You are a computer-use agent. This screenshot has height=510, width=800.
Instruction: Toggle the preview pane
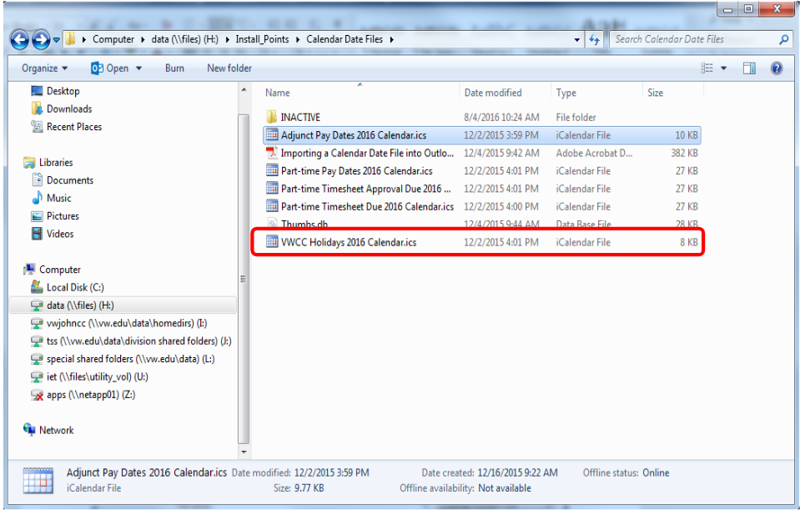[749, 68]
